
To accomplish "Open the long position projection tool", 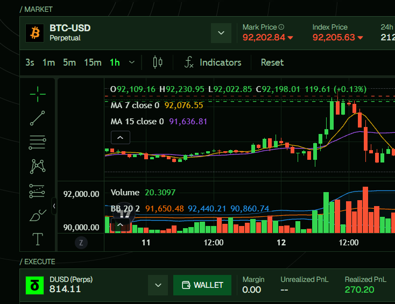I will pos(37,191).
